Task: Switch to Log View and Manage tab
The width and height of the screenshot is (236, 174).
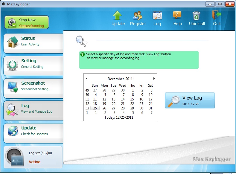Action: tap(34, 111)
